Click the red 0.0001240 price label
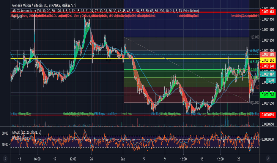 coord(267,66)
